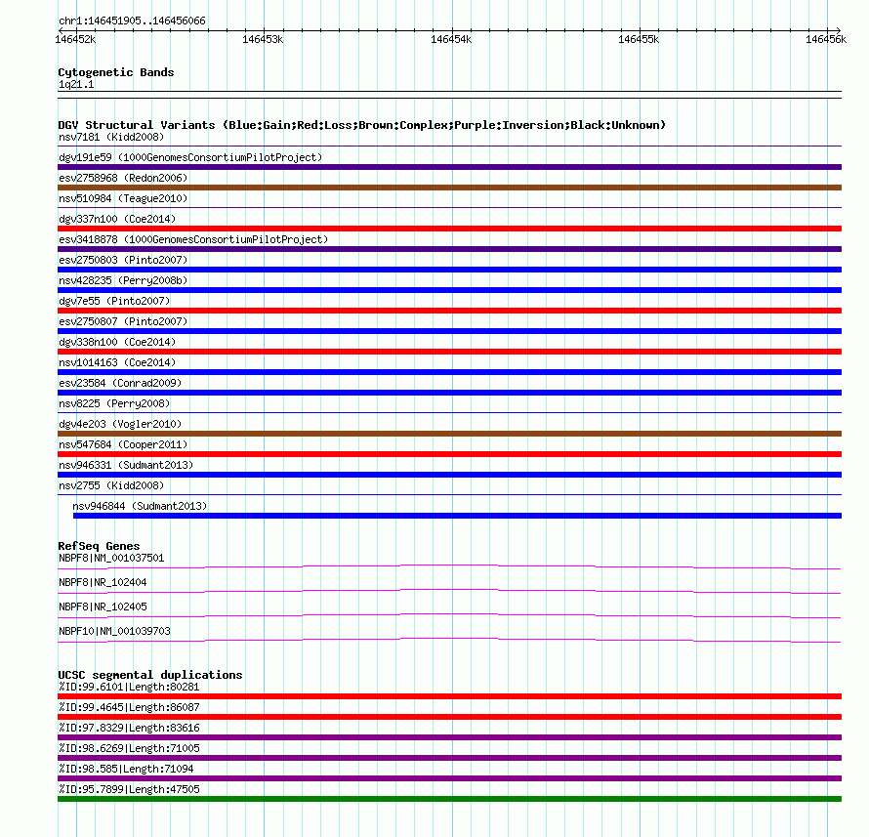Open the nsv510984 Teague2010 variant
Screen dimensions: 869x837
point(123,198)
